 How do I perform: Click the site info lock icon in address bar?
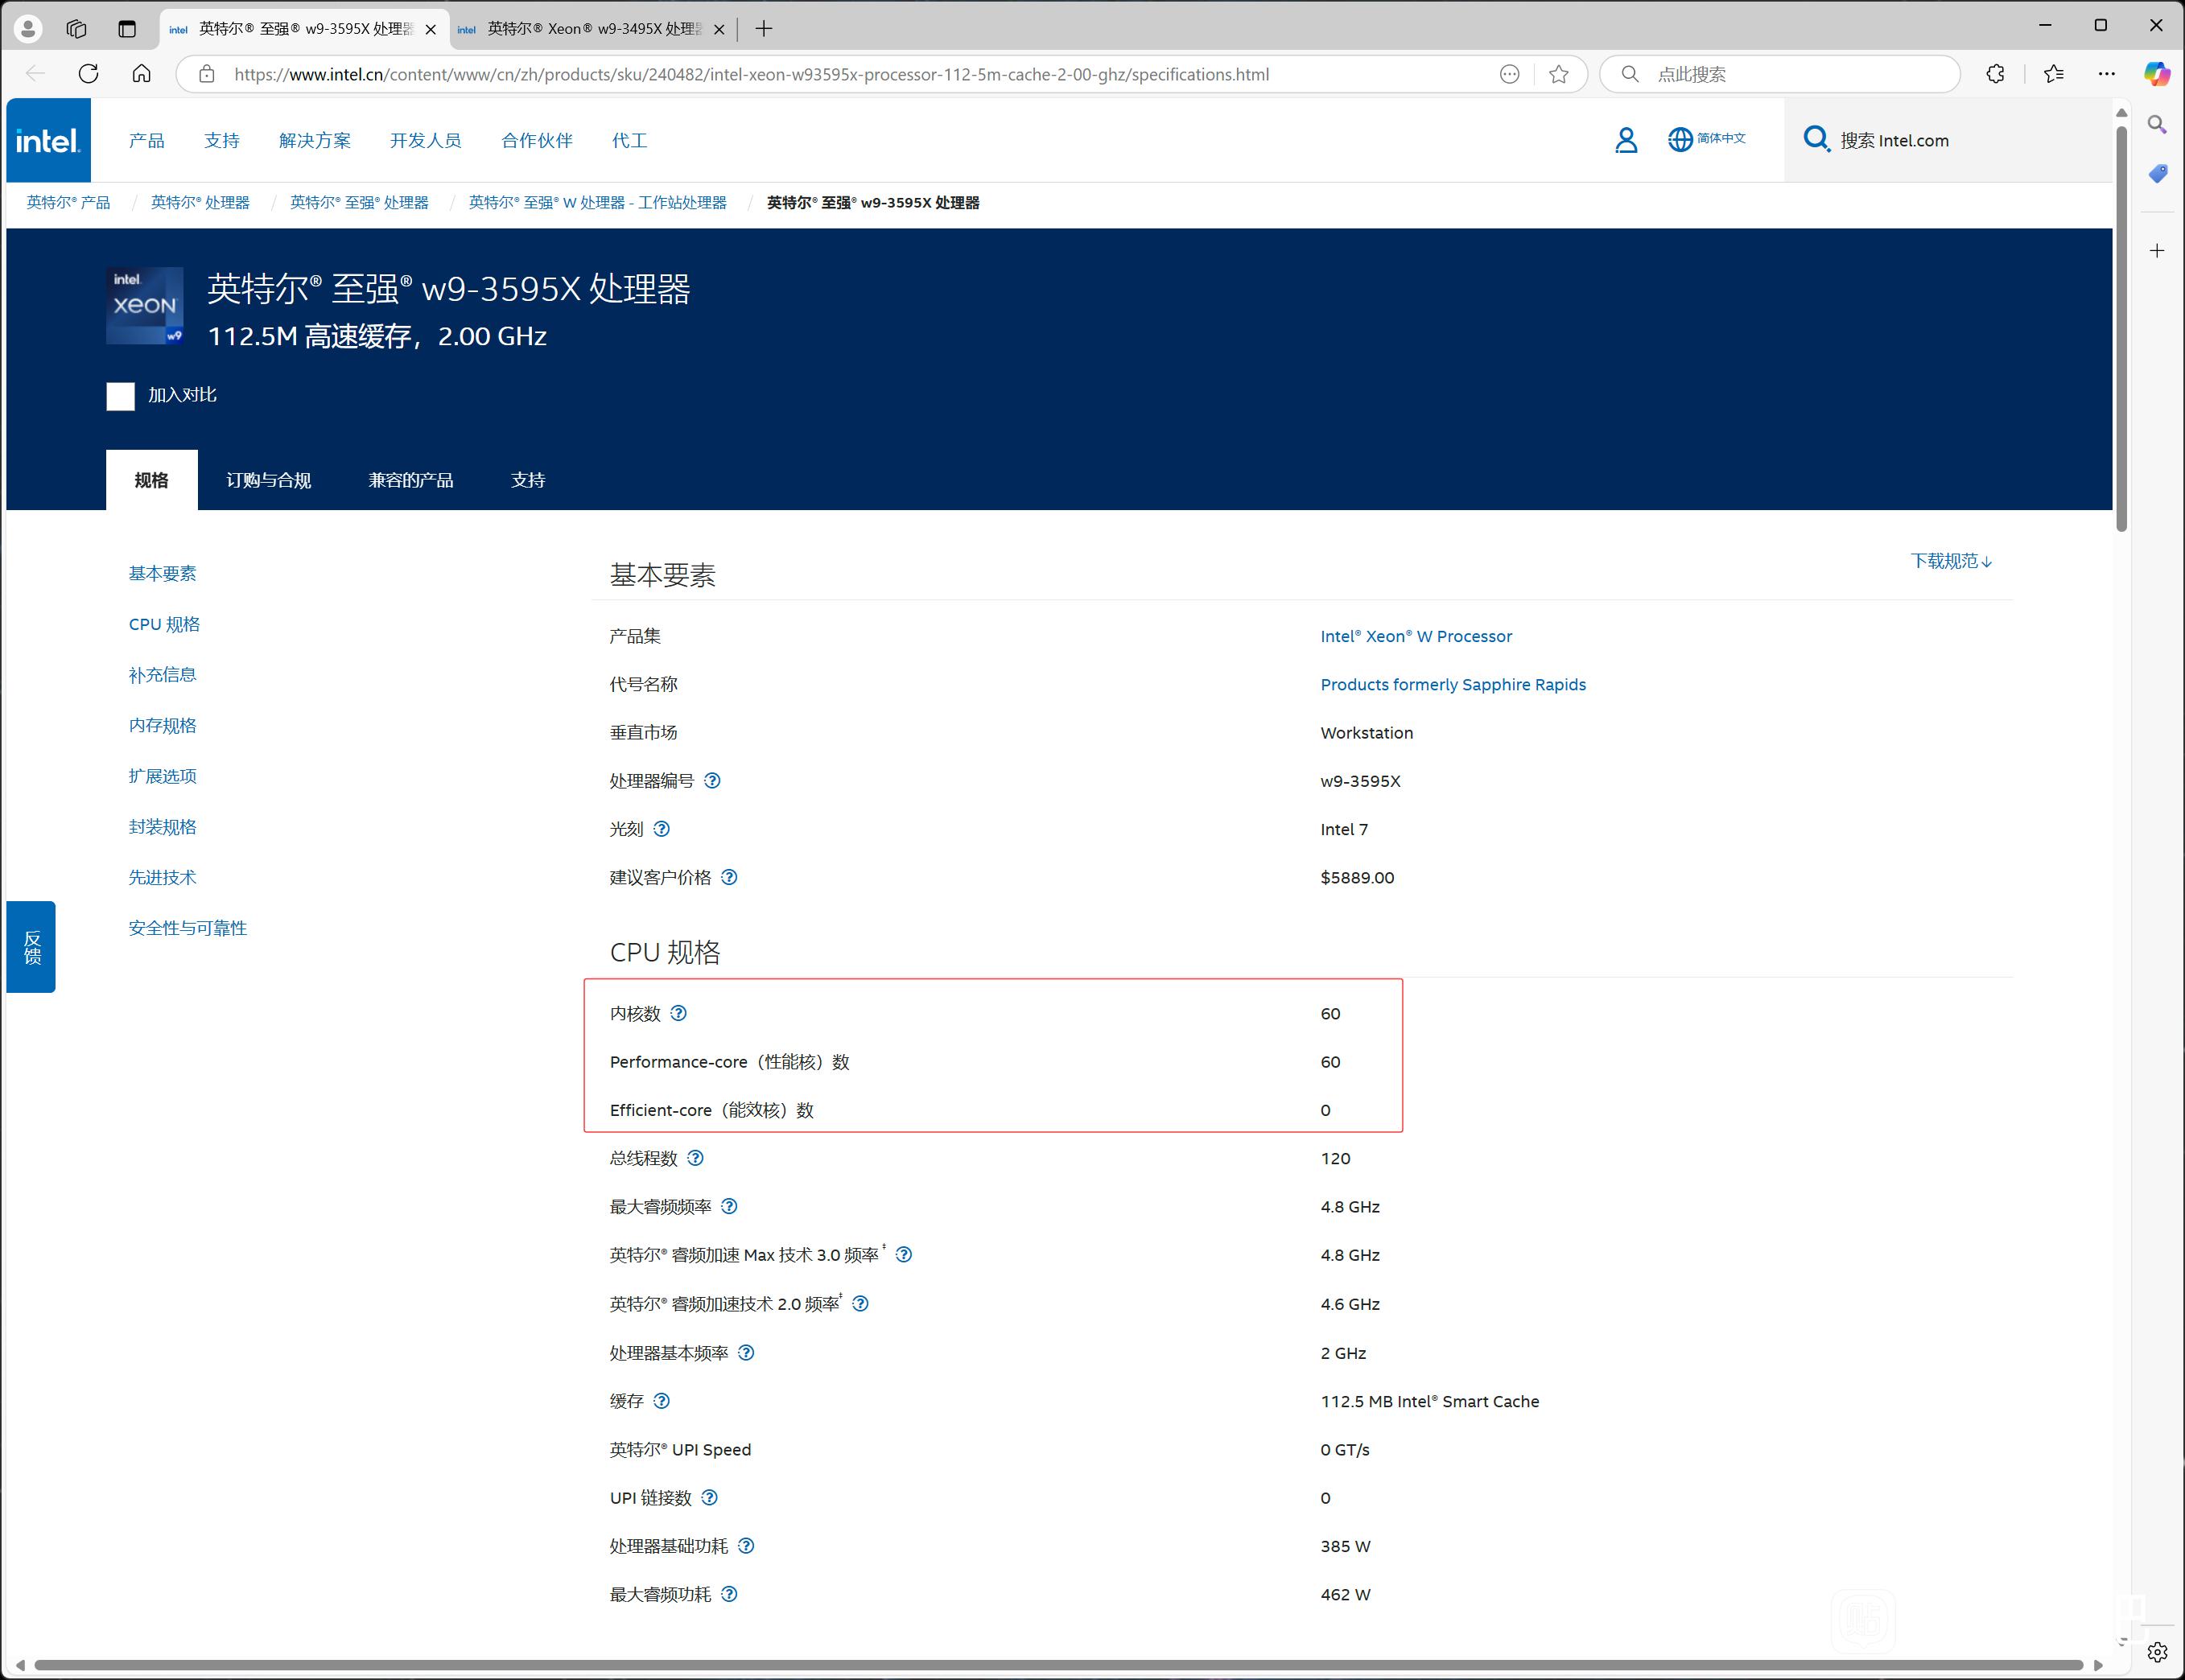pos(207,74)
